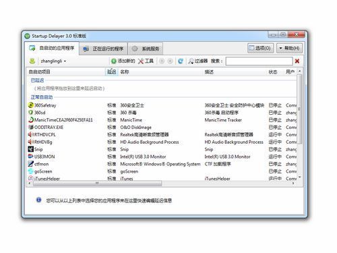Select the ctfmon pen icon
The width and height of the screenshot is (337, 253).
click(x=30, y=164)
